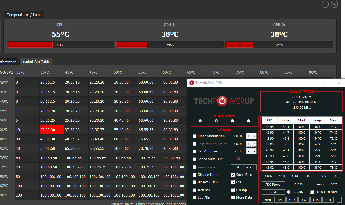Click the 40.40.40 fan table cell
This screenshot has height=205, width=345.
point(126,121)
